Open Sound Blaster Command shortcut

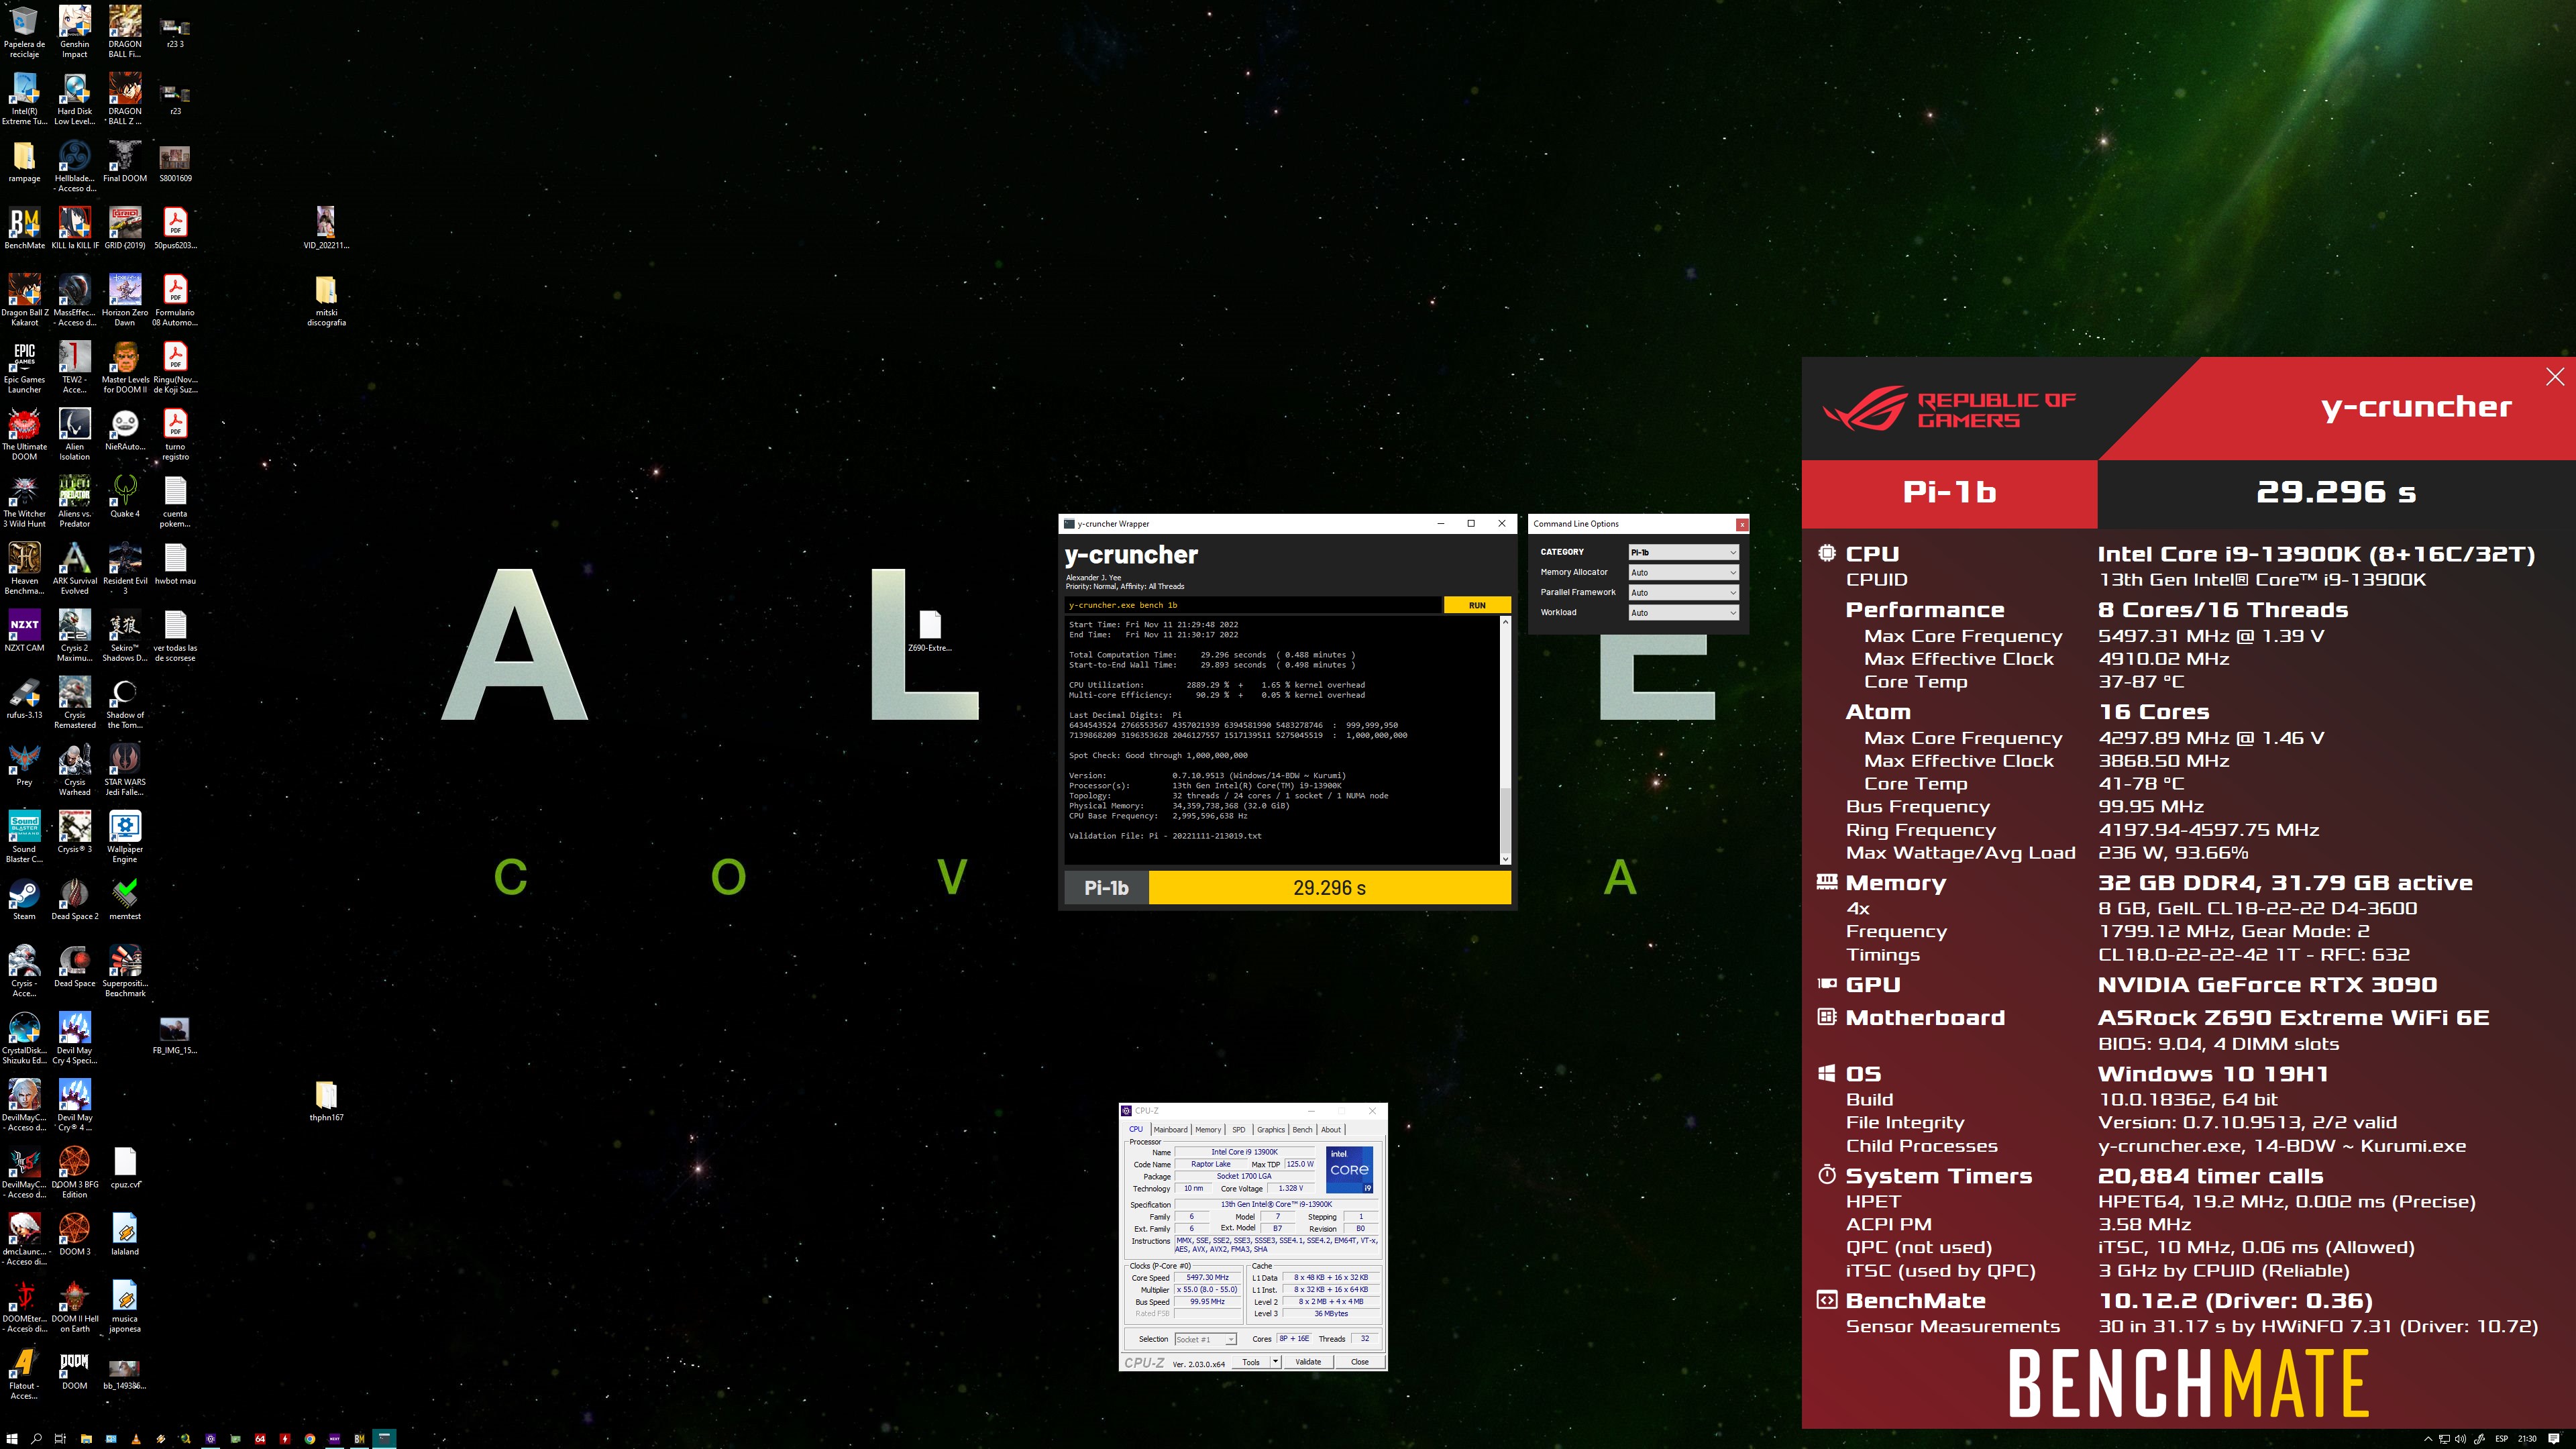(24, 835)
